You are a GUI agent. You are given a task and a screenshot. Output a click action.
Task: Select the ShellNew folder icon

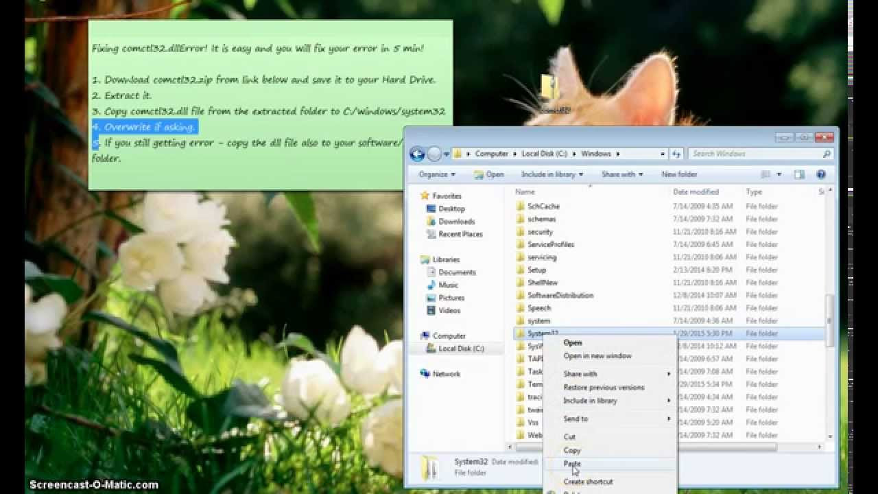click(x=520, y=283)
